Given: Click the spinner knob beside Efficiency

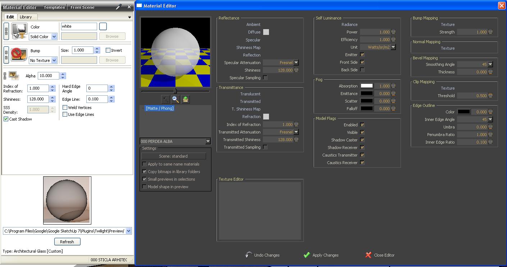Looking at the screenshot, I should pyautogui.click(x=393, y=40).
